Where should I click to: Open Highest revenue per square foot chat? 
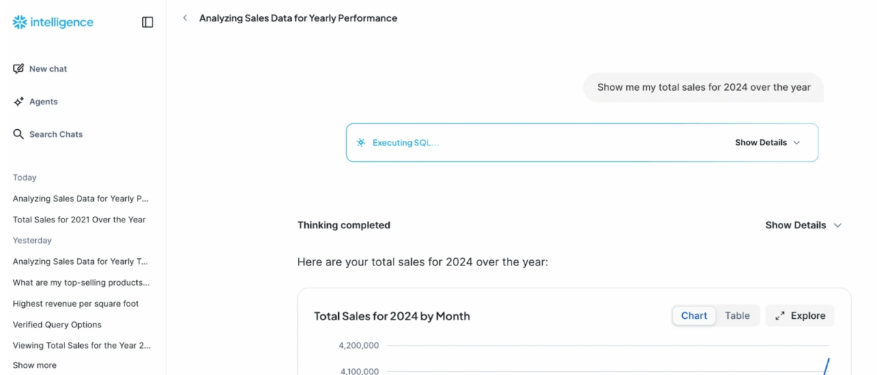pyautogui.click(x=76, y=303)
